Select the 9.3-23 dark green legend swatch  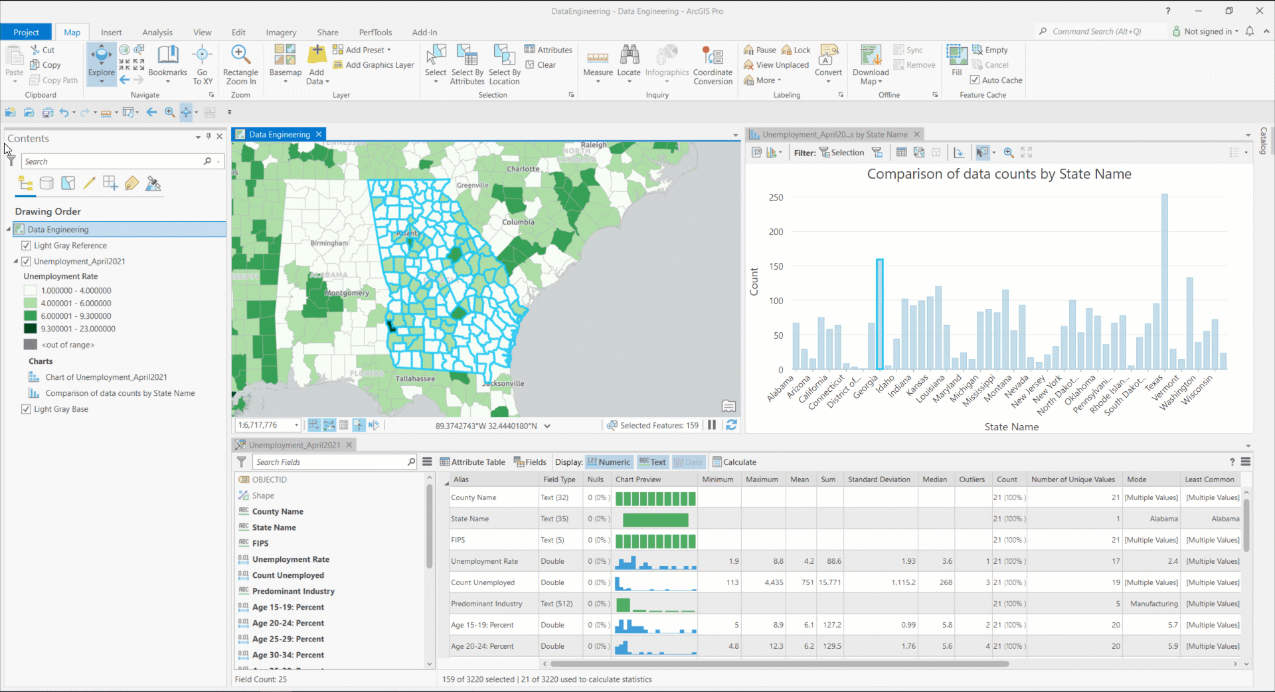31,328
